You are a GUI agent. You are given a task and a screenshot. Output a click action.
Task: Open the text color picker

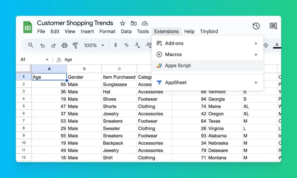(x=277, y=45)
